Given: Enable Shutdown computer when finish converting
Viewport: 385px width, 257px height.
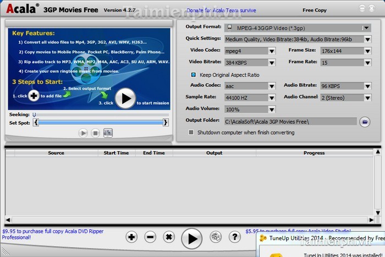Looking at the screenshot, I should tap(191, 133).
